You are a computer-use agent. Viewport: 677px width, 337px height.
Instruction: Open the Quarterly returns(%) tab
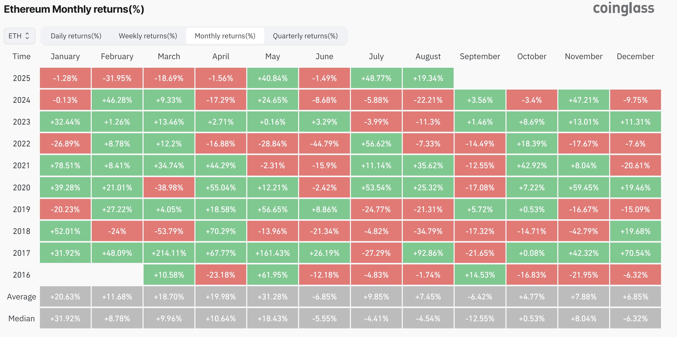pyautogui.click(x=305, y=36)
